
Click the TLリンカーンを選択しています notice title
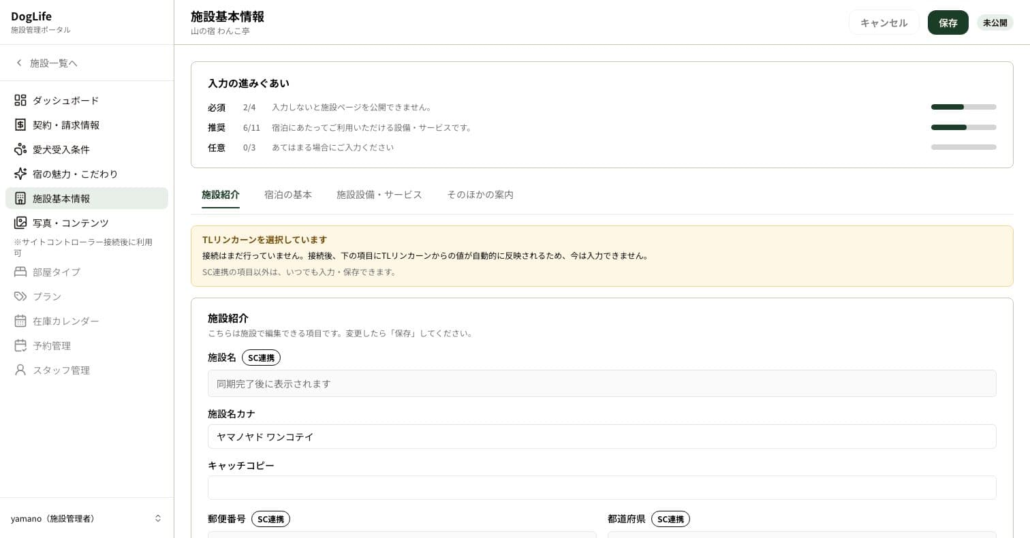[x=264, y=240]
